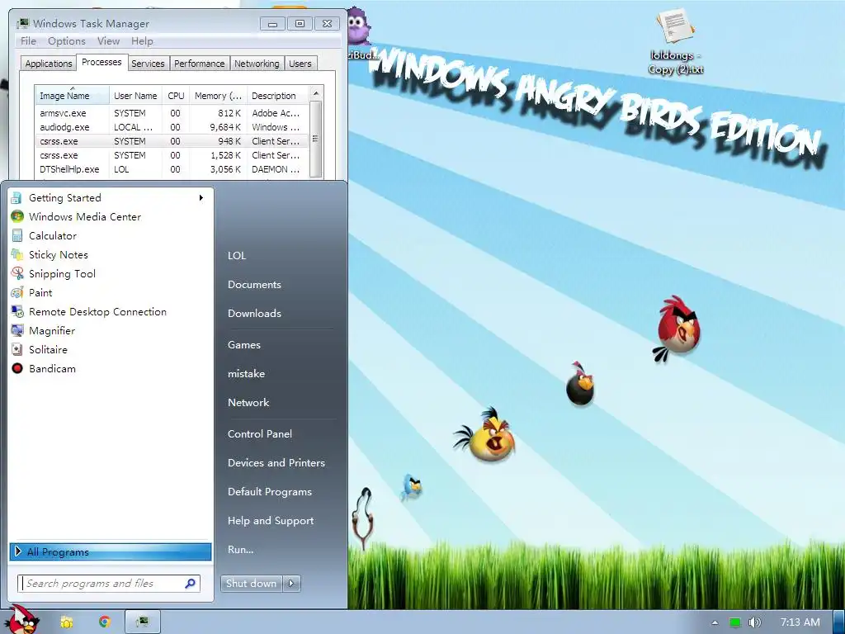Click Task Manager title bar icon
Viewport: 845px width, 634px height.
[22, 24]
